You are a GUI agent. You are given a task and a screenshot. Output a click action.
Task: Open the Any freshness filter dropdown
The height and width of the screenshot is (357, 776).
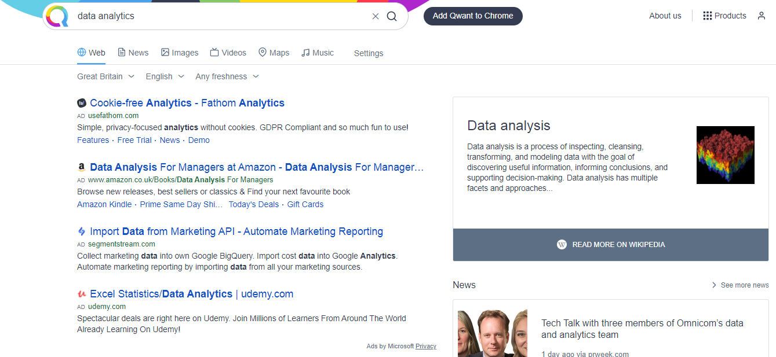tap(227, 76)
